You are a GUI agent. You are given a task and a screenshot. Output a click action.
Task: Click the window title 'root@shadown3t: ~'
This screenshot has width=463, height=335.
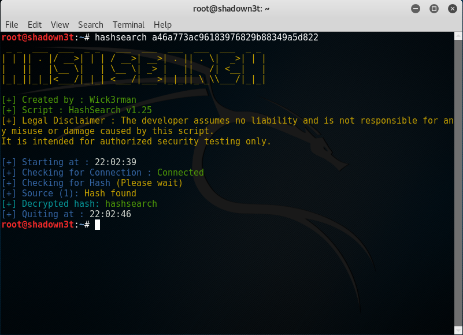tap(231, 9)
